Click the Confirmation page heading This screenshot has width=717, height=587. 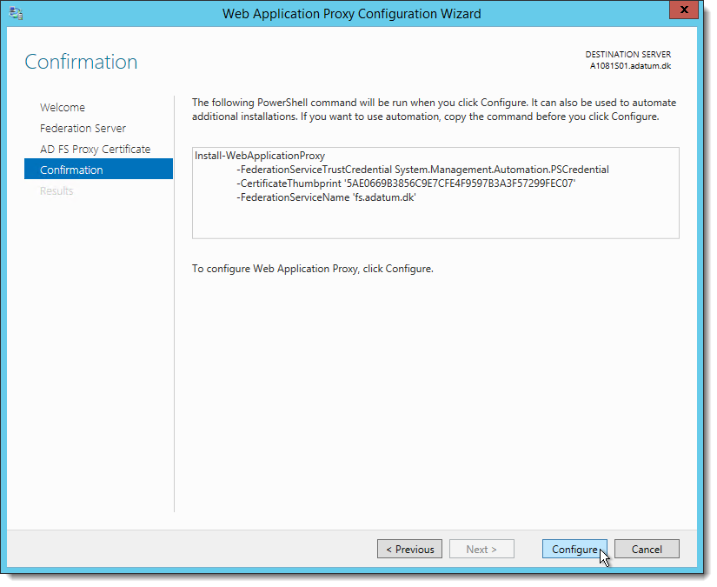(x=81, y=62)
